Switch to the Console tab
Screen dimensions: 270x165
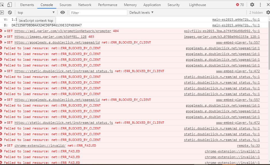click(47, 5)
